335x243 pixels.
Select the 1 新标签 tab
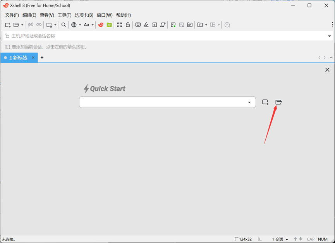click(x=18, y=57)
